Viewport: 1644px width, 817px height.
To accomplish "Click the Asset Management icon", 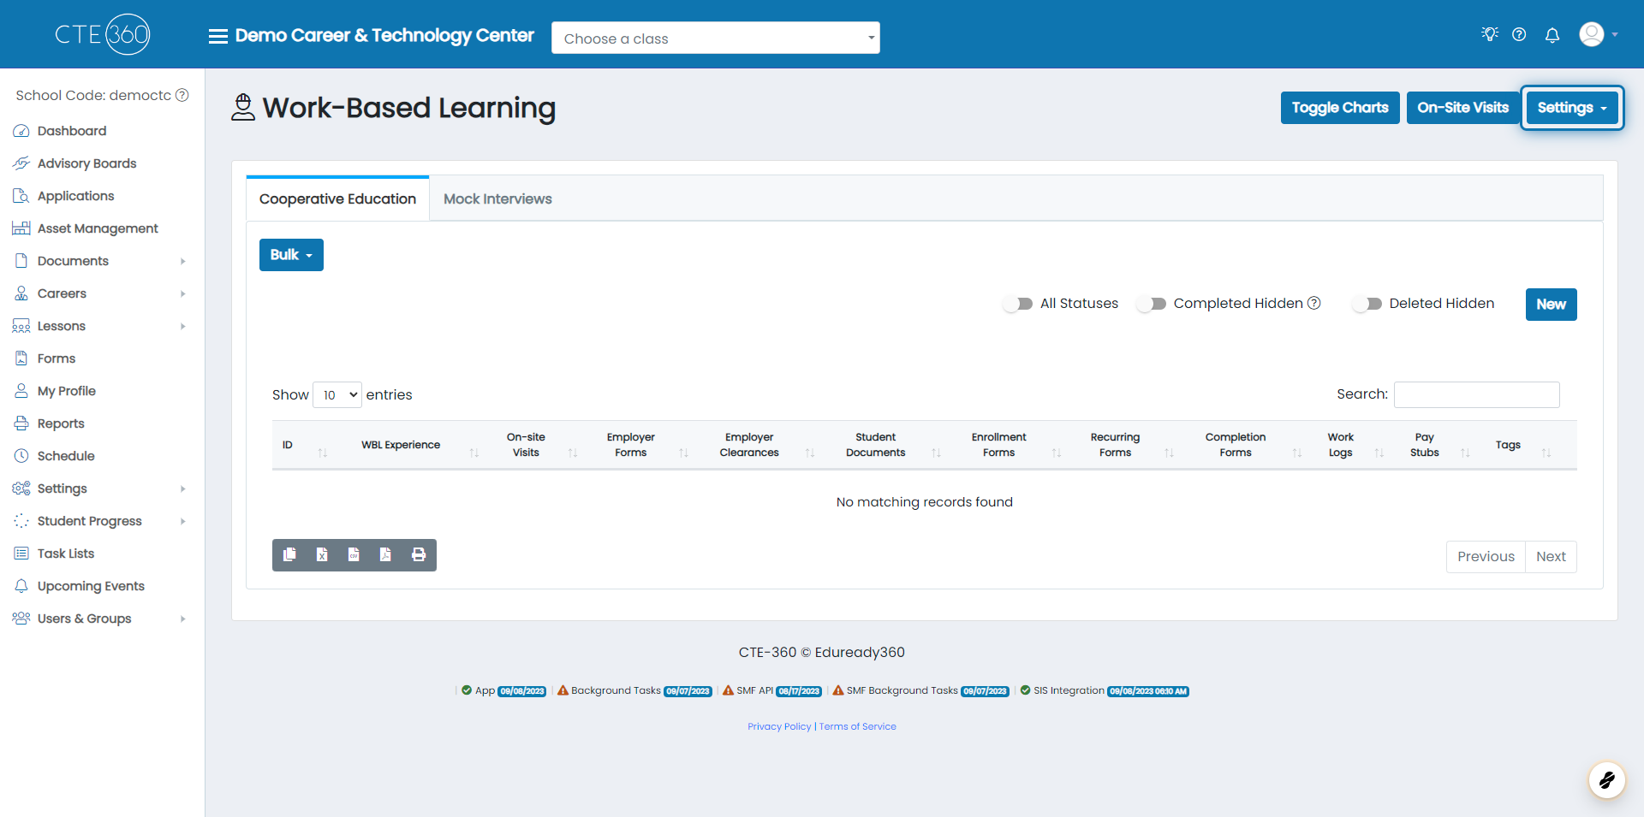I will tap(21, 228).
